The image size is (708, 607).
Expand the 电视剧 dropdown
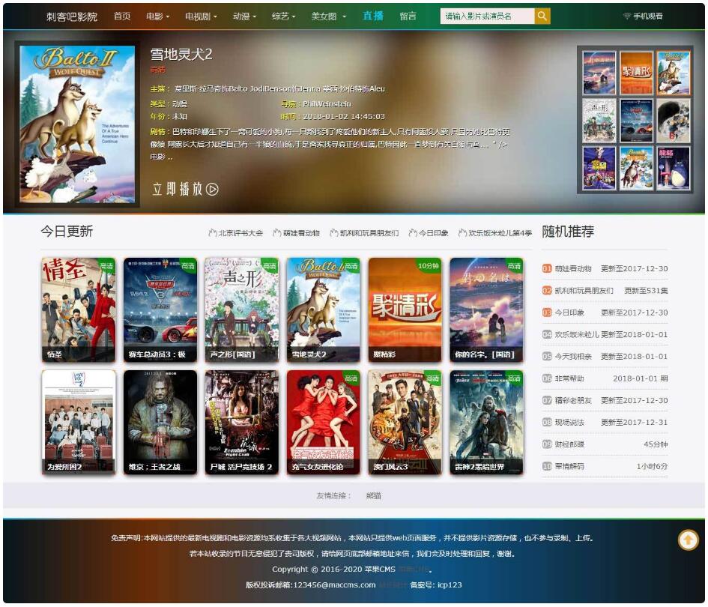[x=199, y=15]
